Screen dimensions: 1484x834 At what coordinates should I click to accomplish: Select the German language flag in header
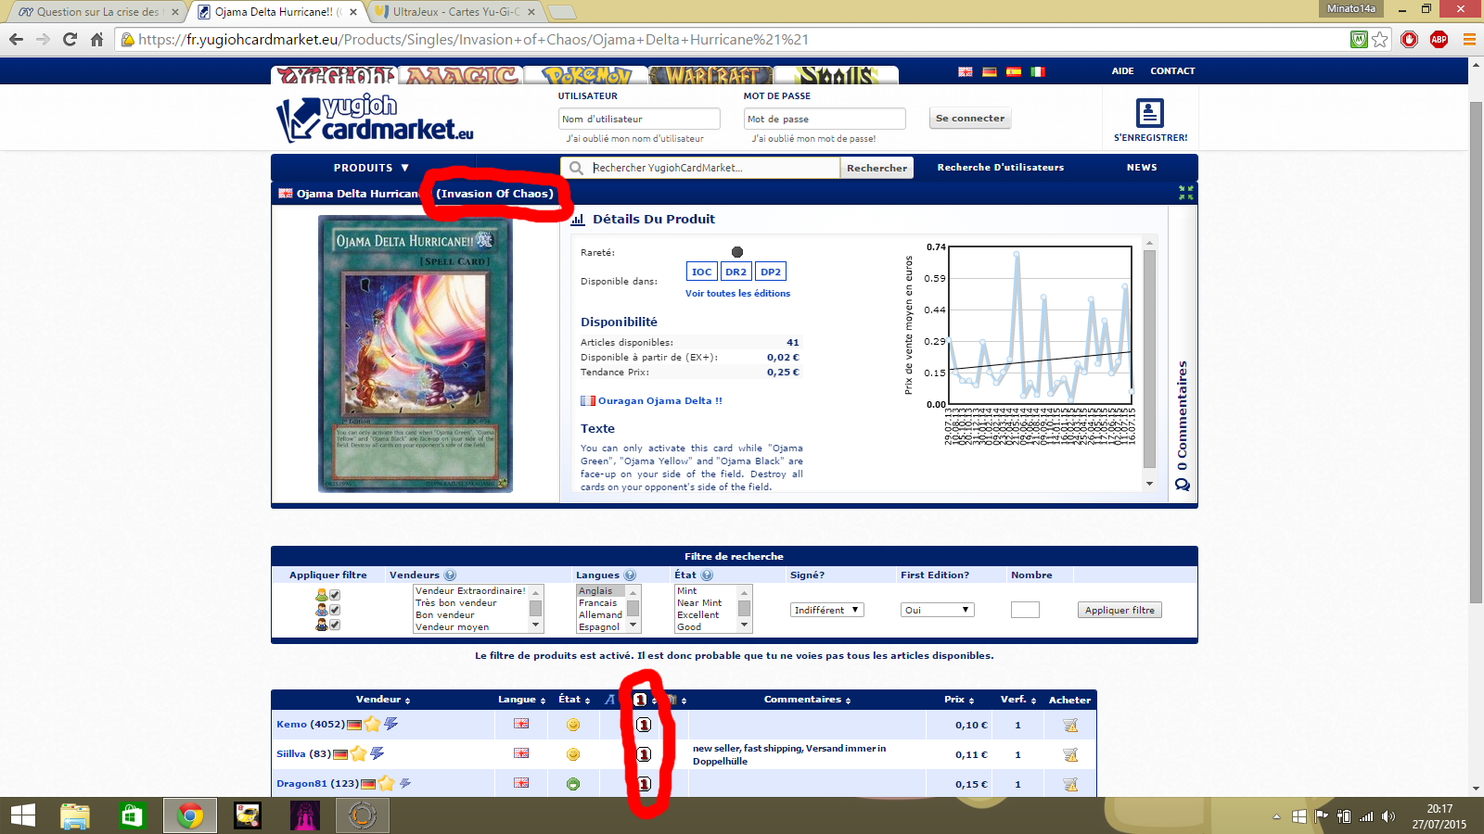(990, 71)
